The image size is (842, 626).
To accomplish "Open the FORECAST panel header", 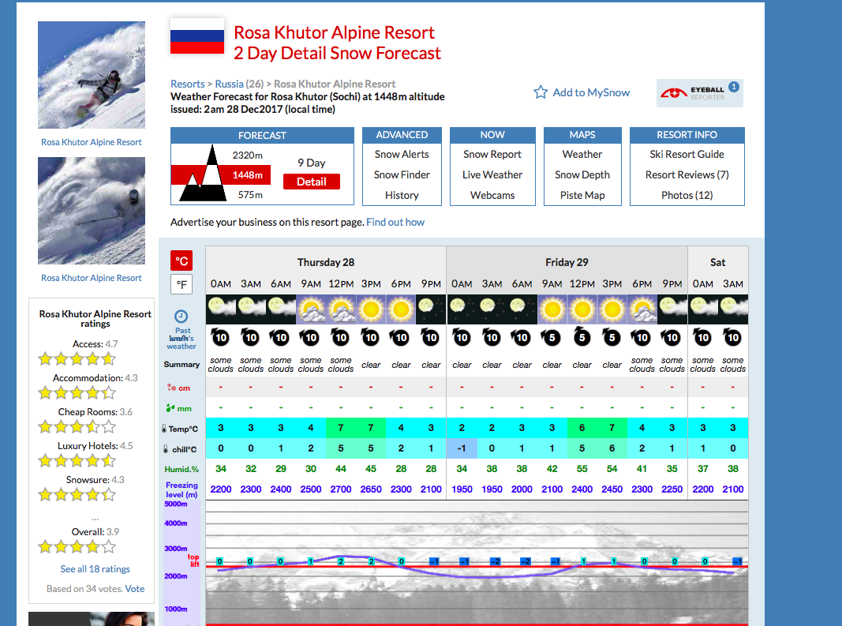I will [x=262, y=136].
